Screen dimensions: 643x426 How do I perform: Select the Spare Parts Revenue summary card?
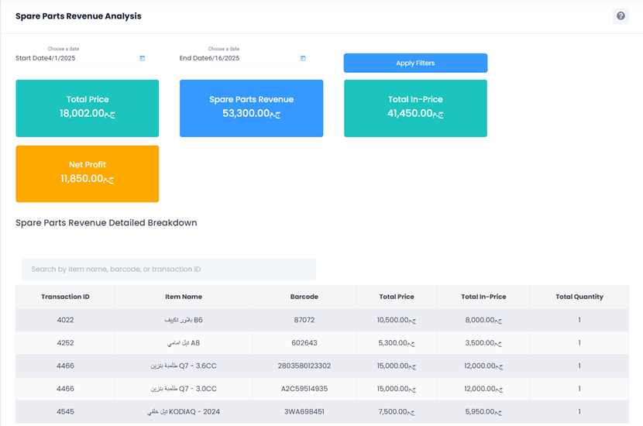click(x=251, y=108)
